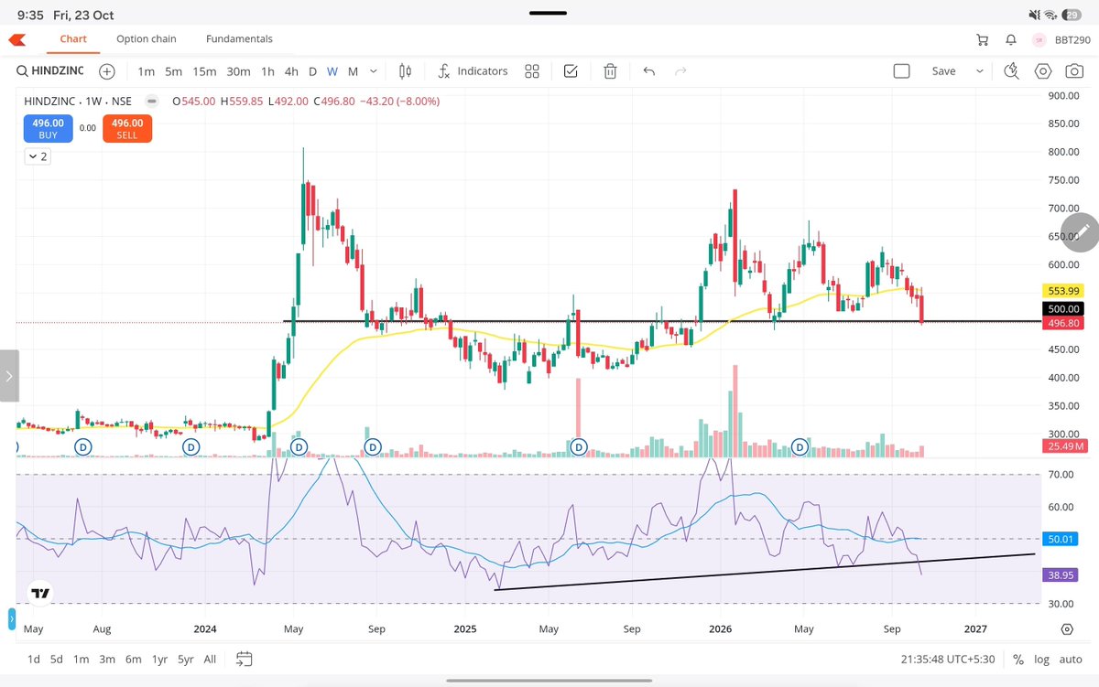This screenshot has width=1099, height=687.
Task: Select the 1h timeframe
Action: [267, 71]
